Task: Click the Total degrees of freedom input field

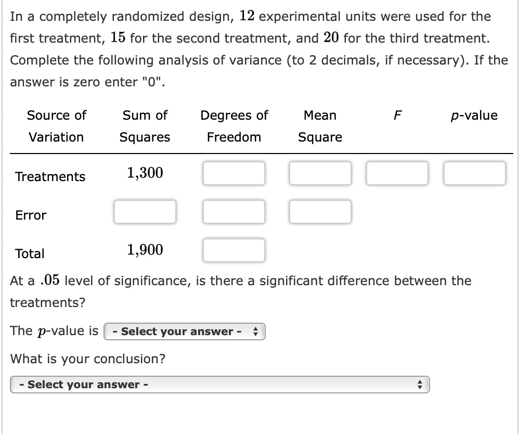Action: (234, 250)
